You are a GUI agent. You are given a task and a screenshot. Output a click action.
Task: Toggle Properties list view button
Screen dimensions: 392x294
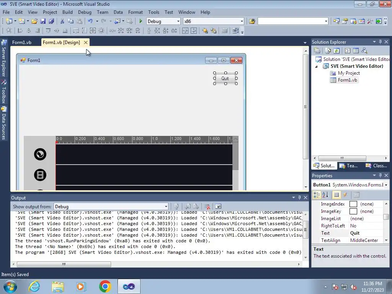click(x=336, y=195)
